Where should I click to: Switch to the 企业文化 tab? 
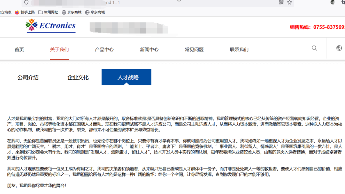click(78, 77)
